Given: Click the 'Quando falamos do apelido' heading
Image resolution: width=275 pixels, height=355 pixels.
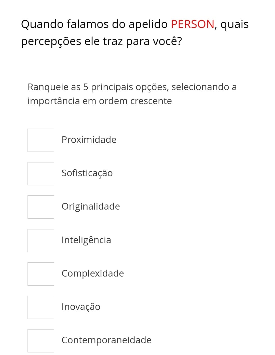Looking at the screenshot, I should pyautogui.click(x=94, y=24).
